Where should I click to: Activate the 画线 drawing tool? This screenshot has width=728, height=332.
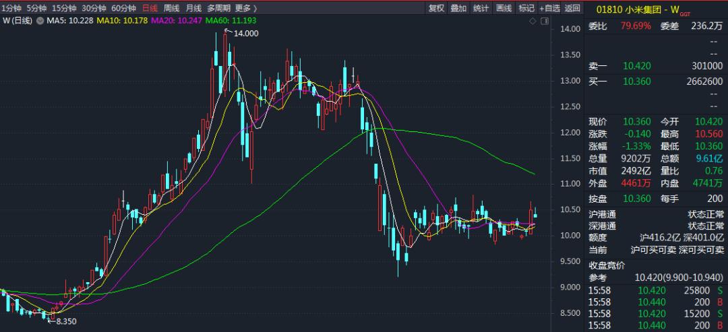tap(504, 8)
